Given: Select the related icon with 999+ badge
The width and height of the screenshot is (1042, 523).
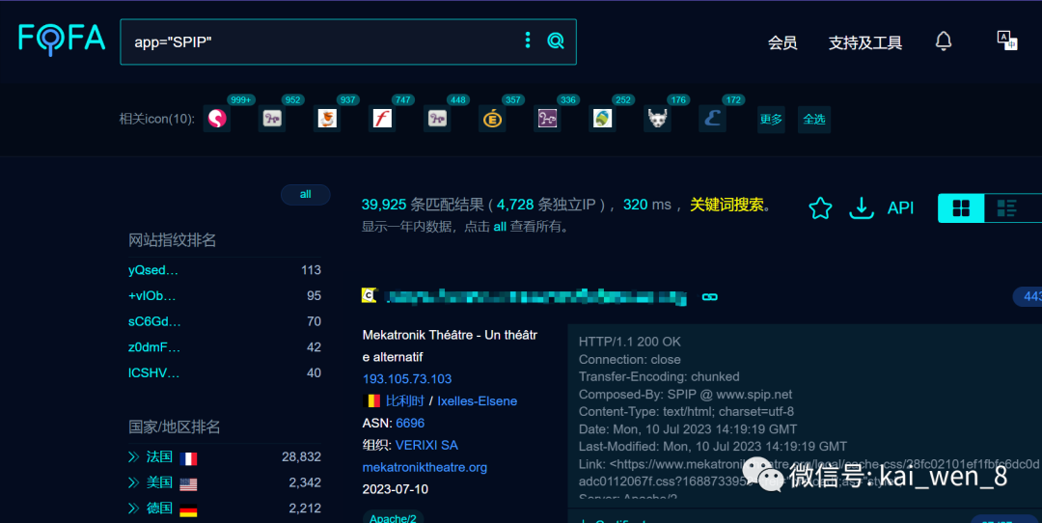Looking at the screenshot, I should pos(217,119).
